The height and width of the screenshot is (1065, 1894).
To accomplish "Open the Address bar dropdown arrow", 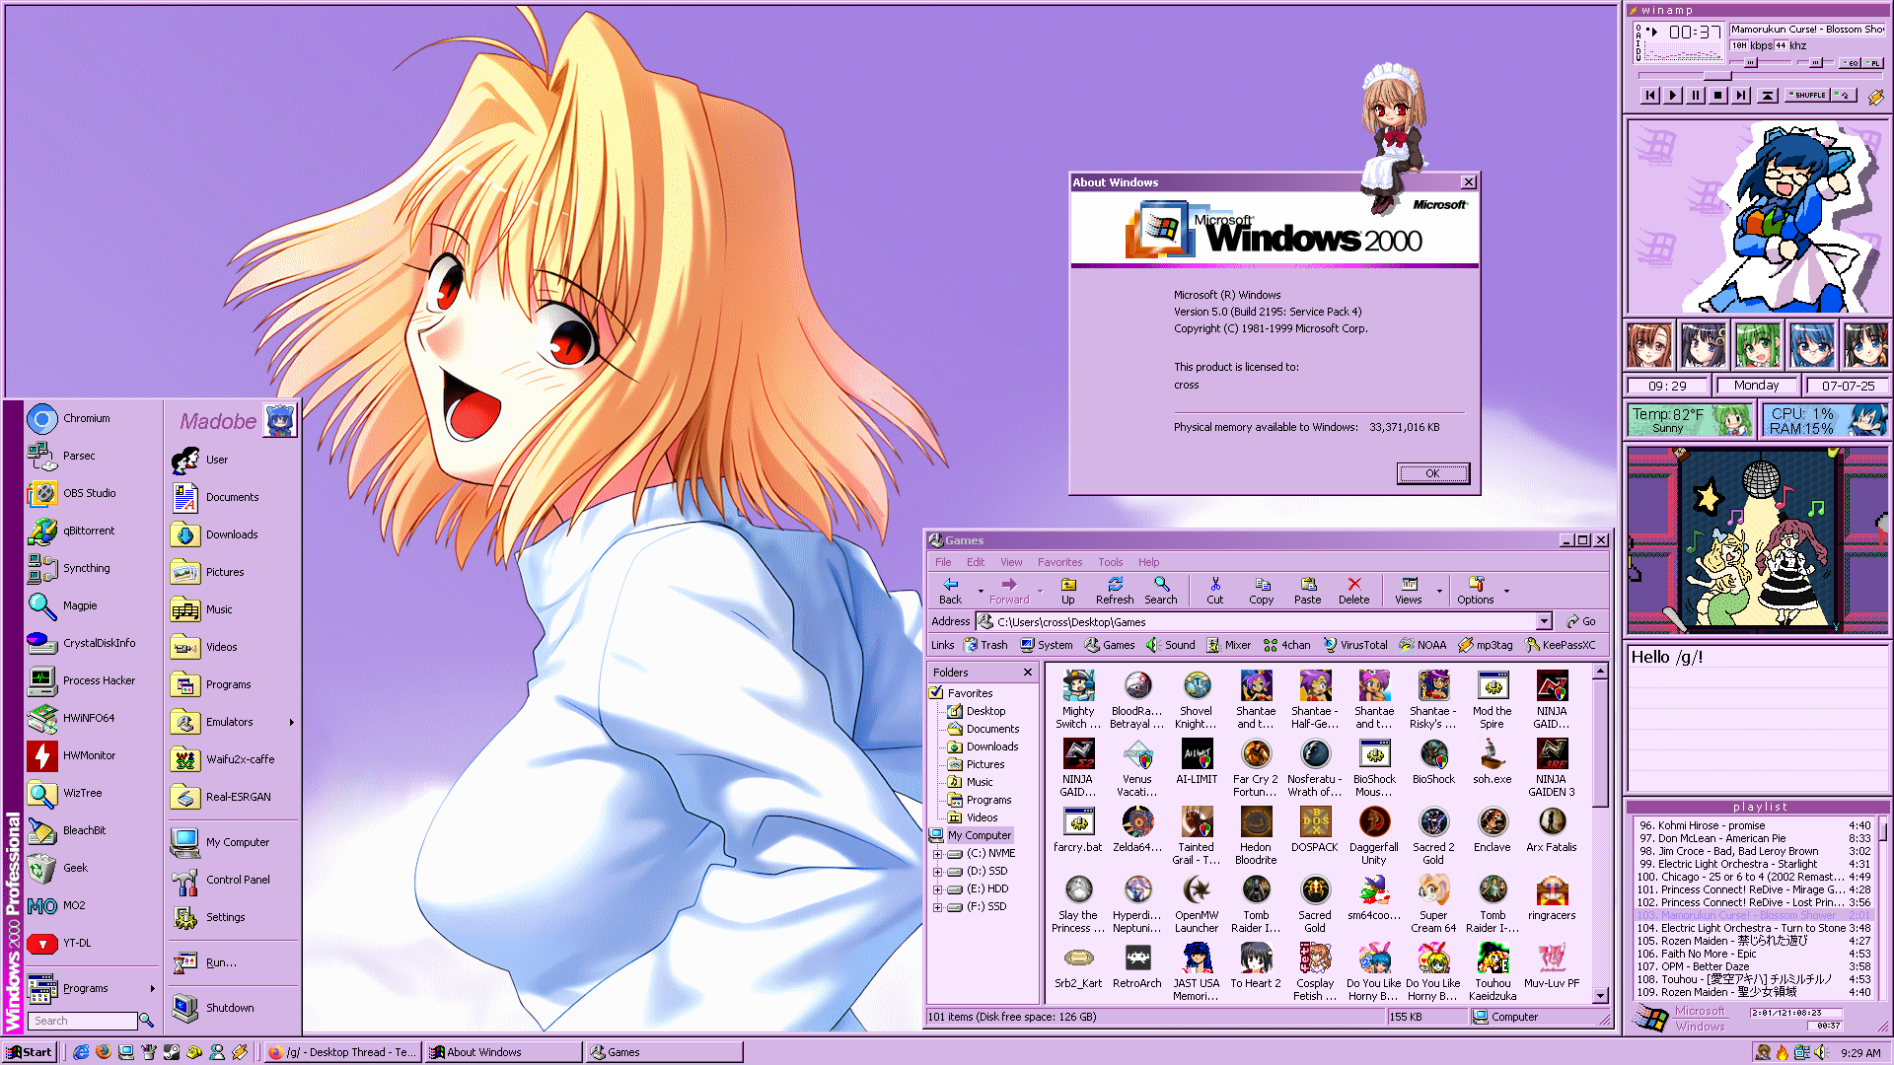I will [x=1544, y=621].
